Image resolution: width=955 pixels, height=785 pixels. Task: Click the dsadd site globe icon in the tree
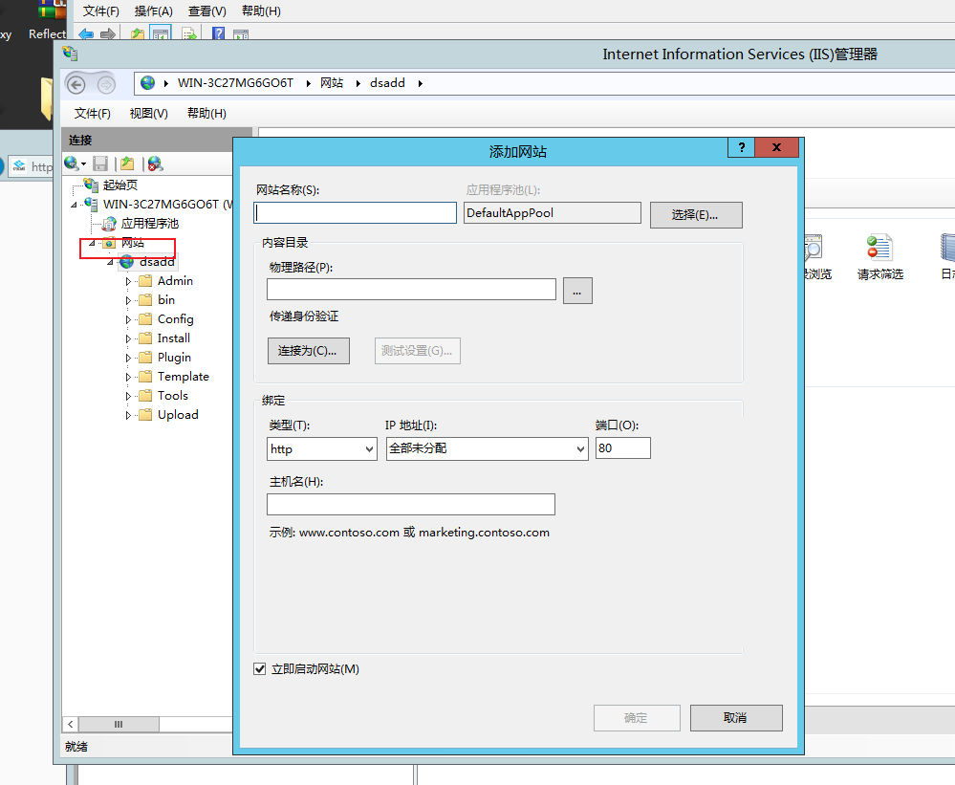127,262
